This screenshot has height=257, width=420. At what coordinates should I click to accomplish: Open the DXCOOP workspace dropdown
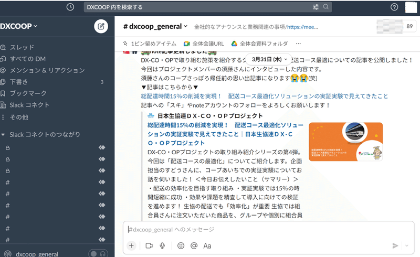[x=19, y=26]
